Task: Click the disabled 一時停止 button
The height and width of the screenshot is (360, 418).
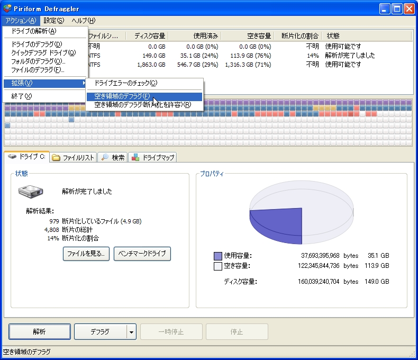Action: pyautogui.click(x=171, y=331)
